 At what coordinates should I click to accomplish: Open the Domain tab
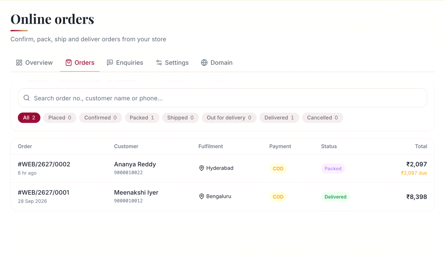217,63
